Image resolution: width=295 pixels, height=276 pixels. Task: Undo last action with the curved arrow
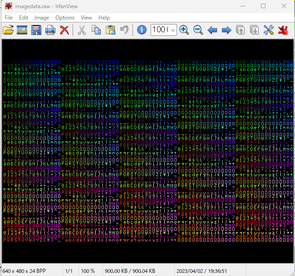[x=124, y=30]
